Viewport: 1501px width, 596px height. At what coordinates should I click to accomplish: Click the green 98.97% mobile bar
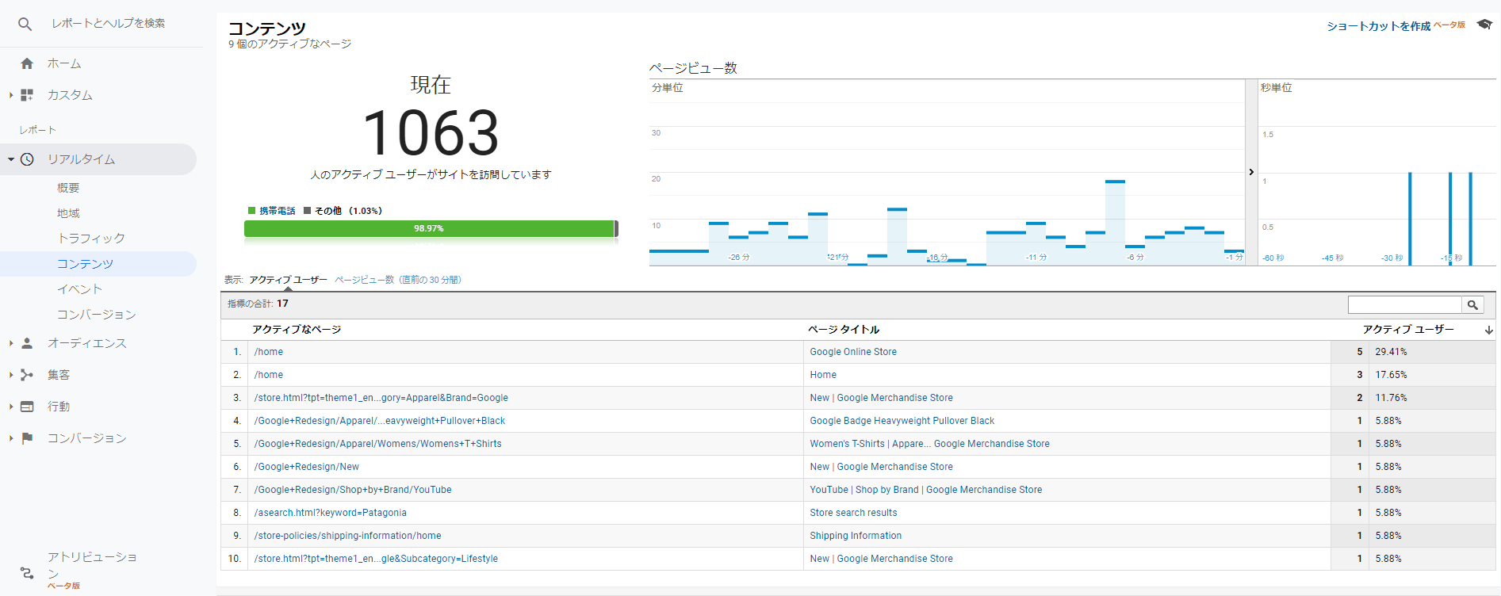pos(429,228)
